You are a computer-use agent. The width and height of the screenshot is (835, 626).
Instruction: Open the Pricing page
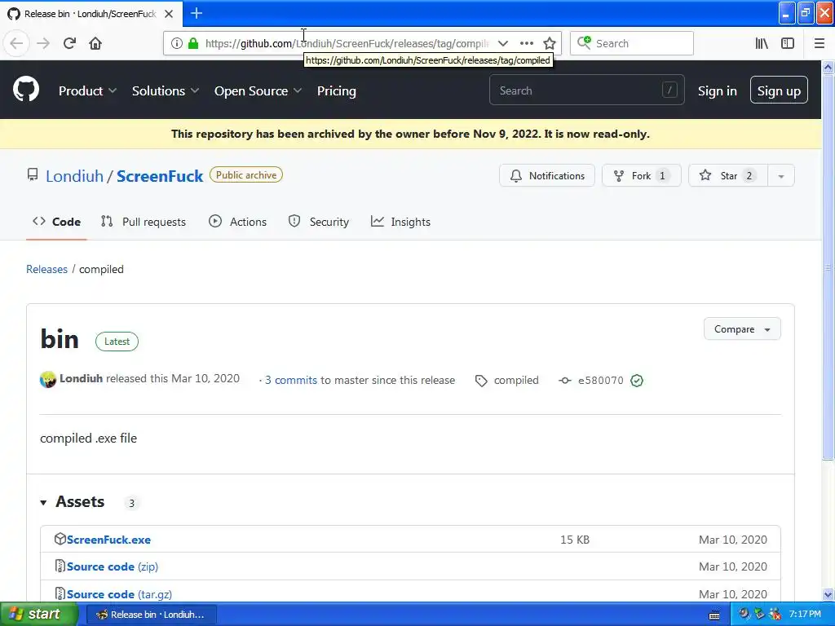click(337, 91)
